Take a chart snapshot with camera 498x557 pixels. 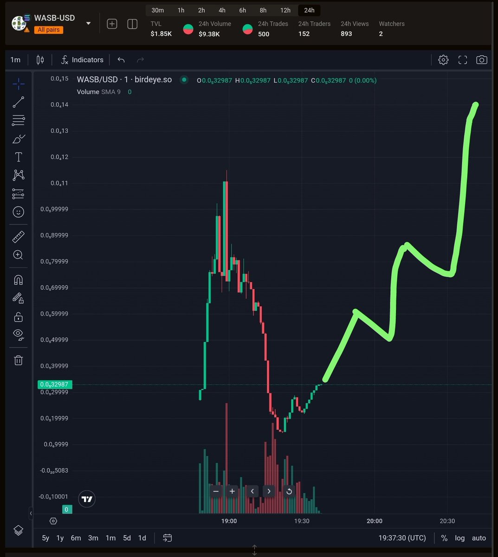click(482, 60)
